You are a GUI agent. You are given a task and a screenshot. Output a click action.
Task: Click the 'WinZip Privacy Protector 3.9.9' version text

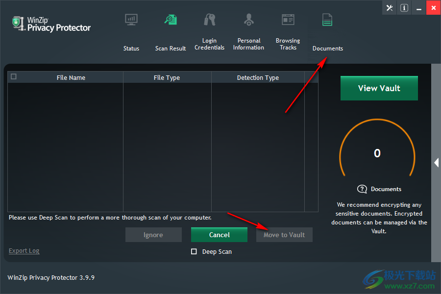click(51, 278)
